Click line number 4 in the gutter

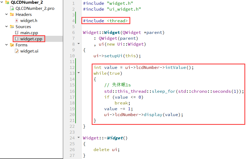tap(73, 21)
